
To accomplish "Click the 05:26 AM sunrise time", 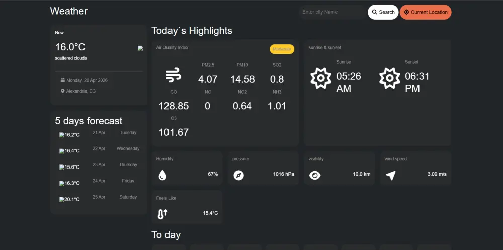I will 349,82.
